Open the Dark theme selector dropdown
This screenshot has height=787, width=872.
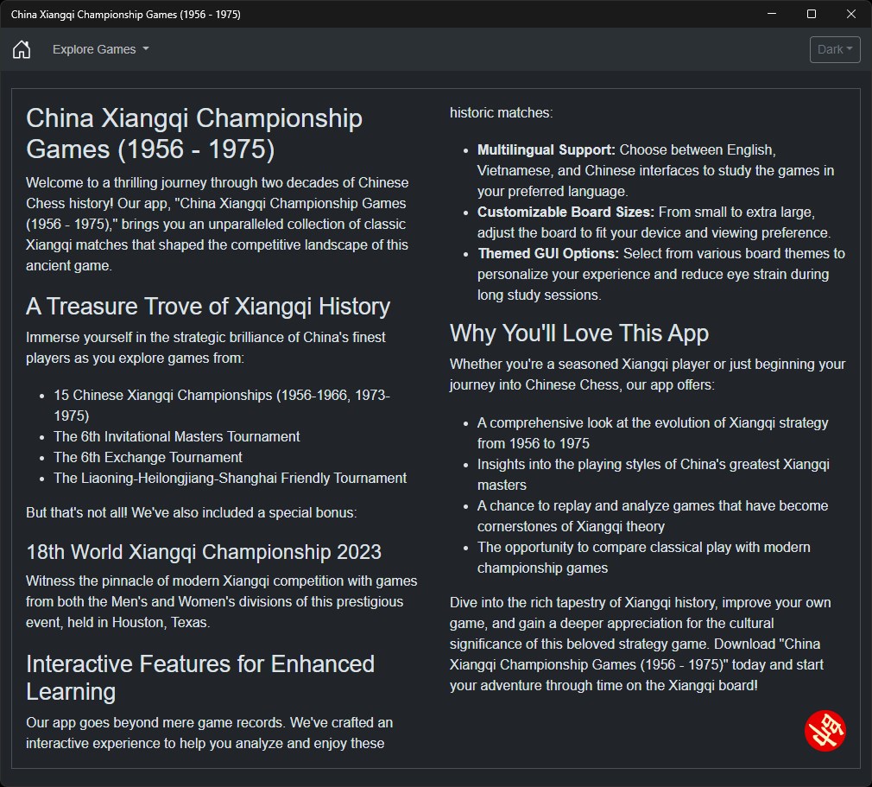tap(835, 49)
